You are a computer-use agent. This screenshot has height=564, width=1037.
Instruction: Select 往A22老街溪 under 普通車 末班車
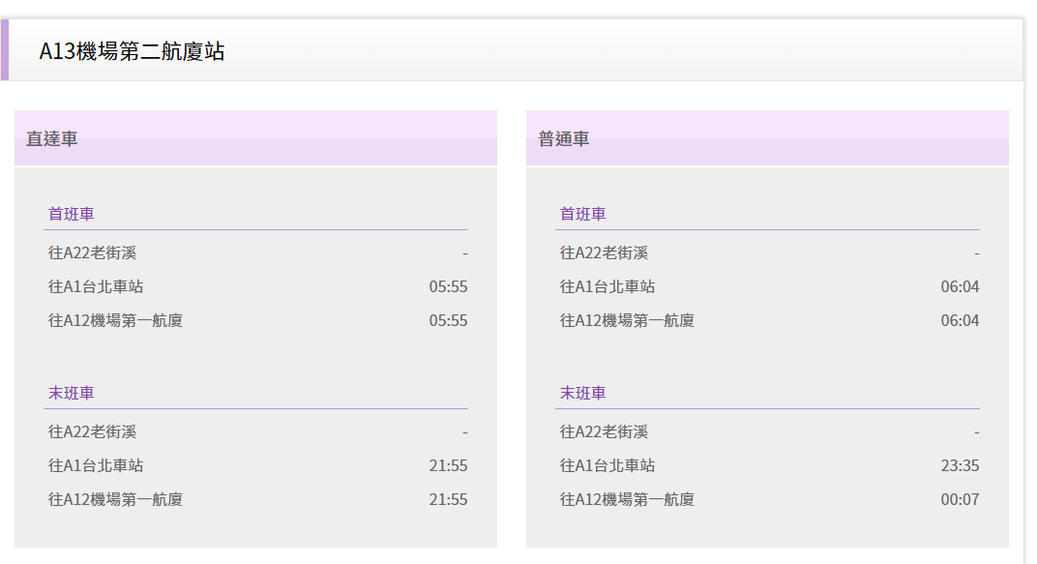tap(605, 431)
